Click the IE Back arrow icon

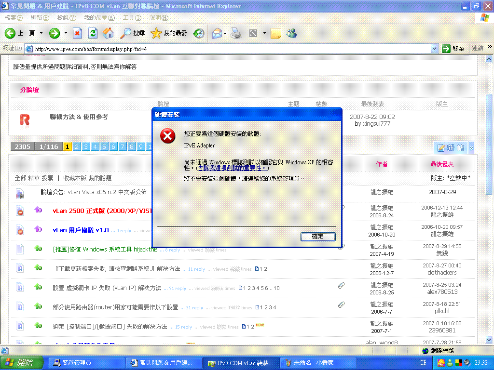pyautogui.click(x=10, y=33)
